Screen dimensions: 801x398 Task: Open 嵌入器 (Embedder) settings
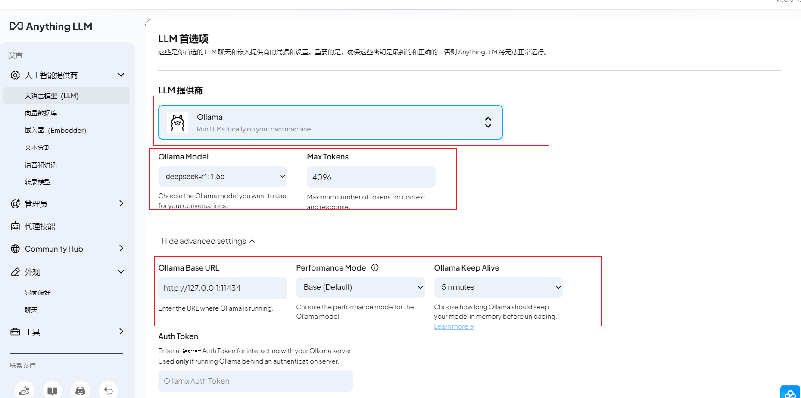click(x=56, y=130)
